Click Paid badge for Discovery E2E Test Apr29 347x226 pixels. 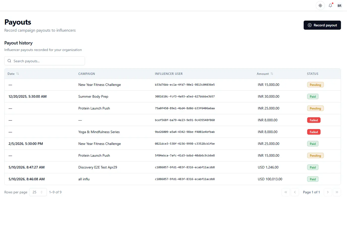pos(313,167)
